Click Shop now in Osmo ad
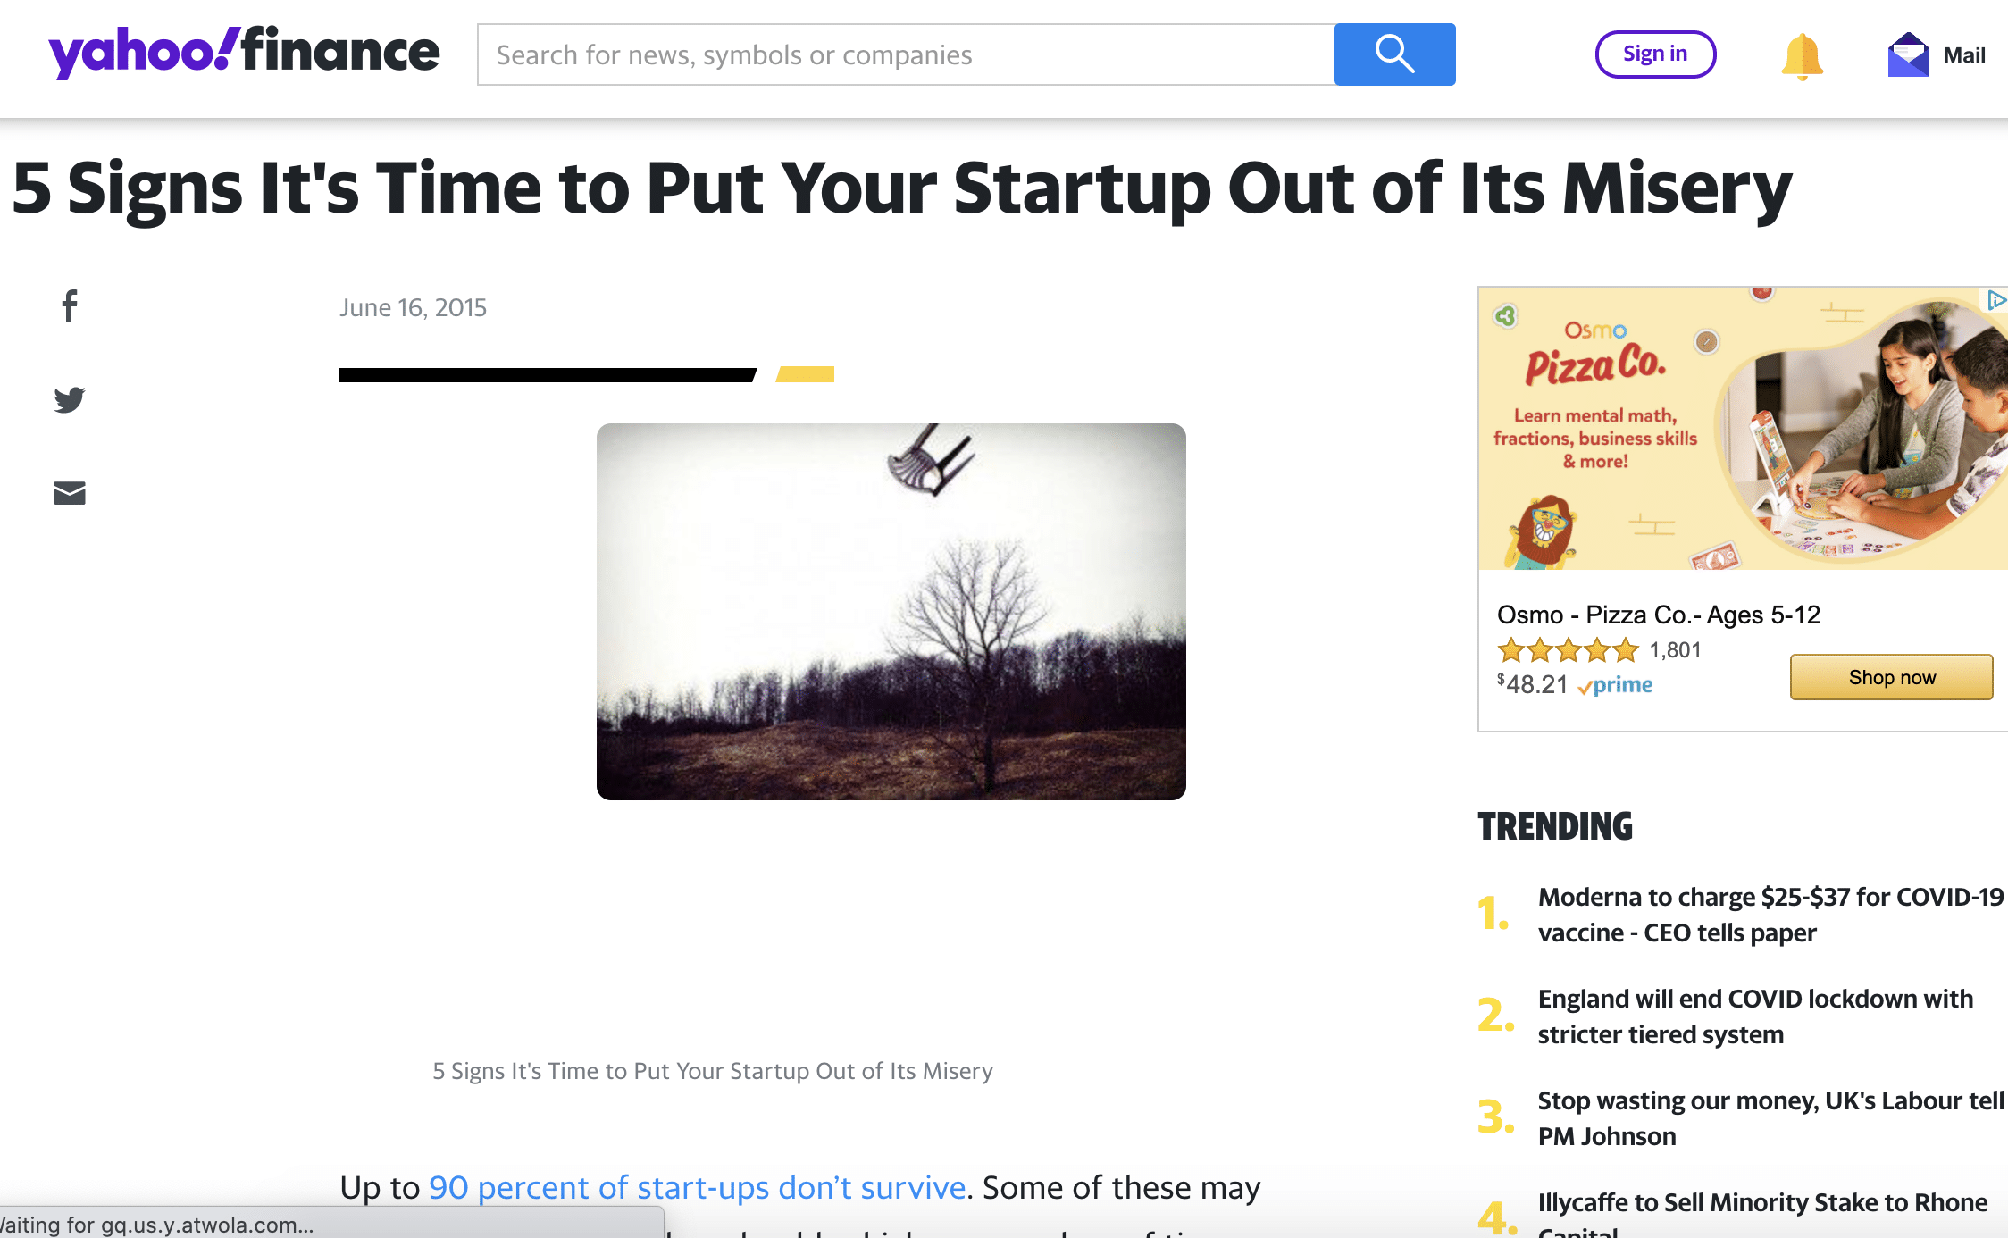This screenshot has width=2008, height=1238. [x=1891, y=677]
